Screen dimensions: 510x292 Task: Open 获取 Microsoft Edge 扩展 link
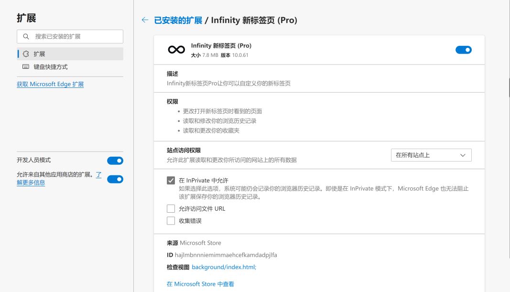(x=50, y=84)
